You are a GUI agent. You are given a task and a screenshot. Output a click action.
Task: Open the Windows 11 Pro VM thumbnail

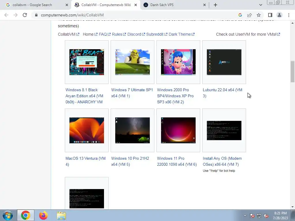(178, 130)
